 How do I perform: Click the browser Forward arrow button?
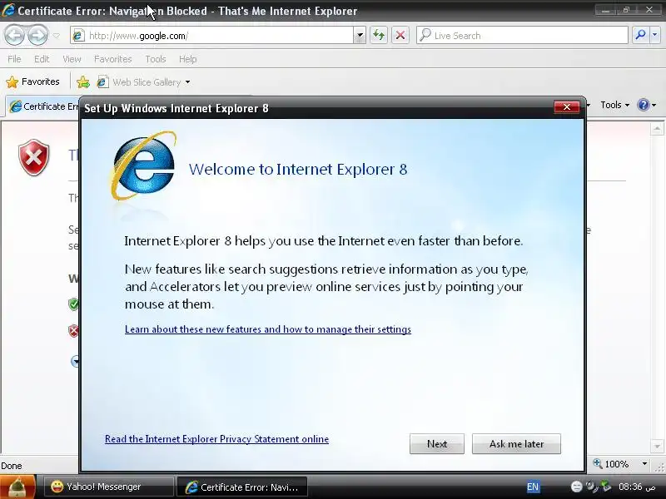tap(37, 35)
